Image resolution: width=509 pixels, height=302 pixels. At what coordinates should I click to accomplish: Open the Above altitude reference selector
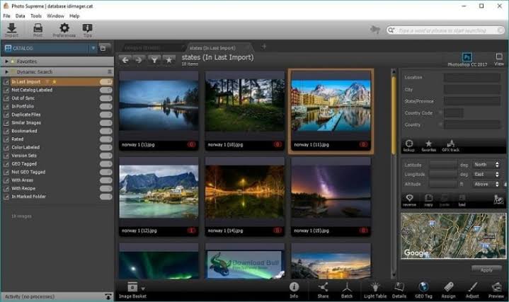pos(486,185)
